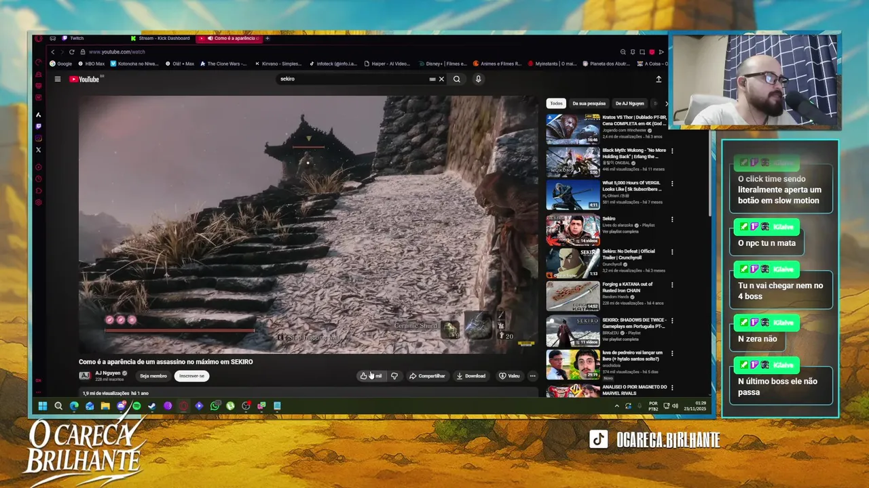Reload the page with the refresh icon

pyautogui.click(x=71, y=52)
